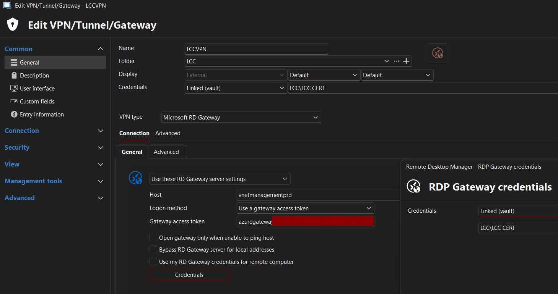This screenshot has width=558, height=294.
Task: Click the LCC\LCC CERT field in RDP Gateway credentials dialog
Action: tap(518, 228)
